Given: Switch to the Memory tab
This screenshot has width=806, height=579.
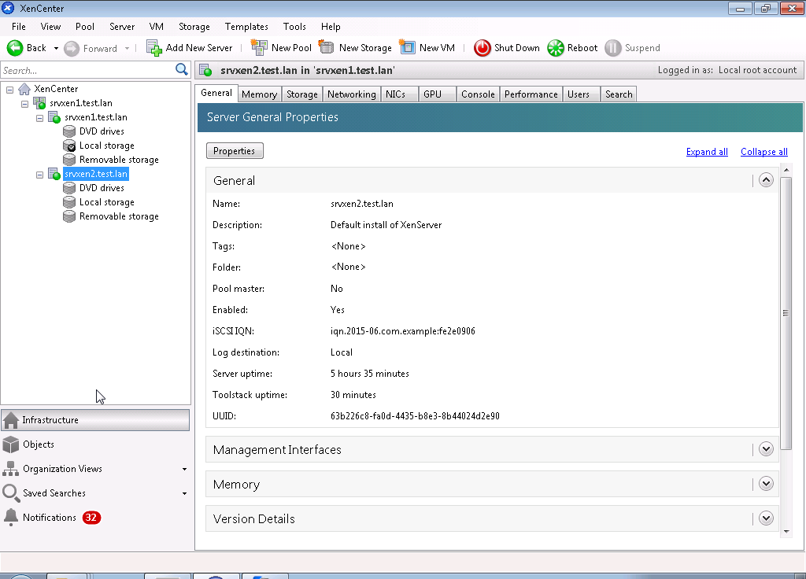Looking at the screenshot, I should pyautogui.click(x=259, y=94).
